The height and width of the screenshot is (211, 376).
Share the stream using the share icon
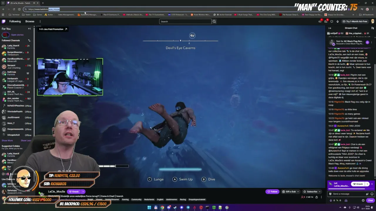[x=316, y=197]
